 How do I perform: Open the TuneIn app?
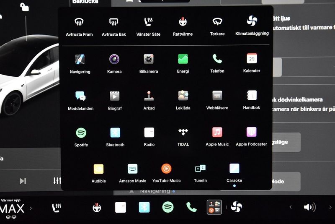200,173
